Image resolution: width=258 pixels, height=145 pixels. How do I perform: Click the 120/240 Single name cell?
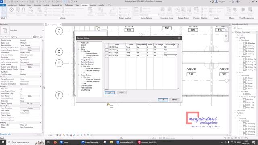(117, 50)
